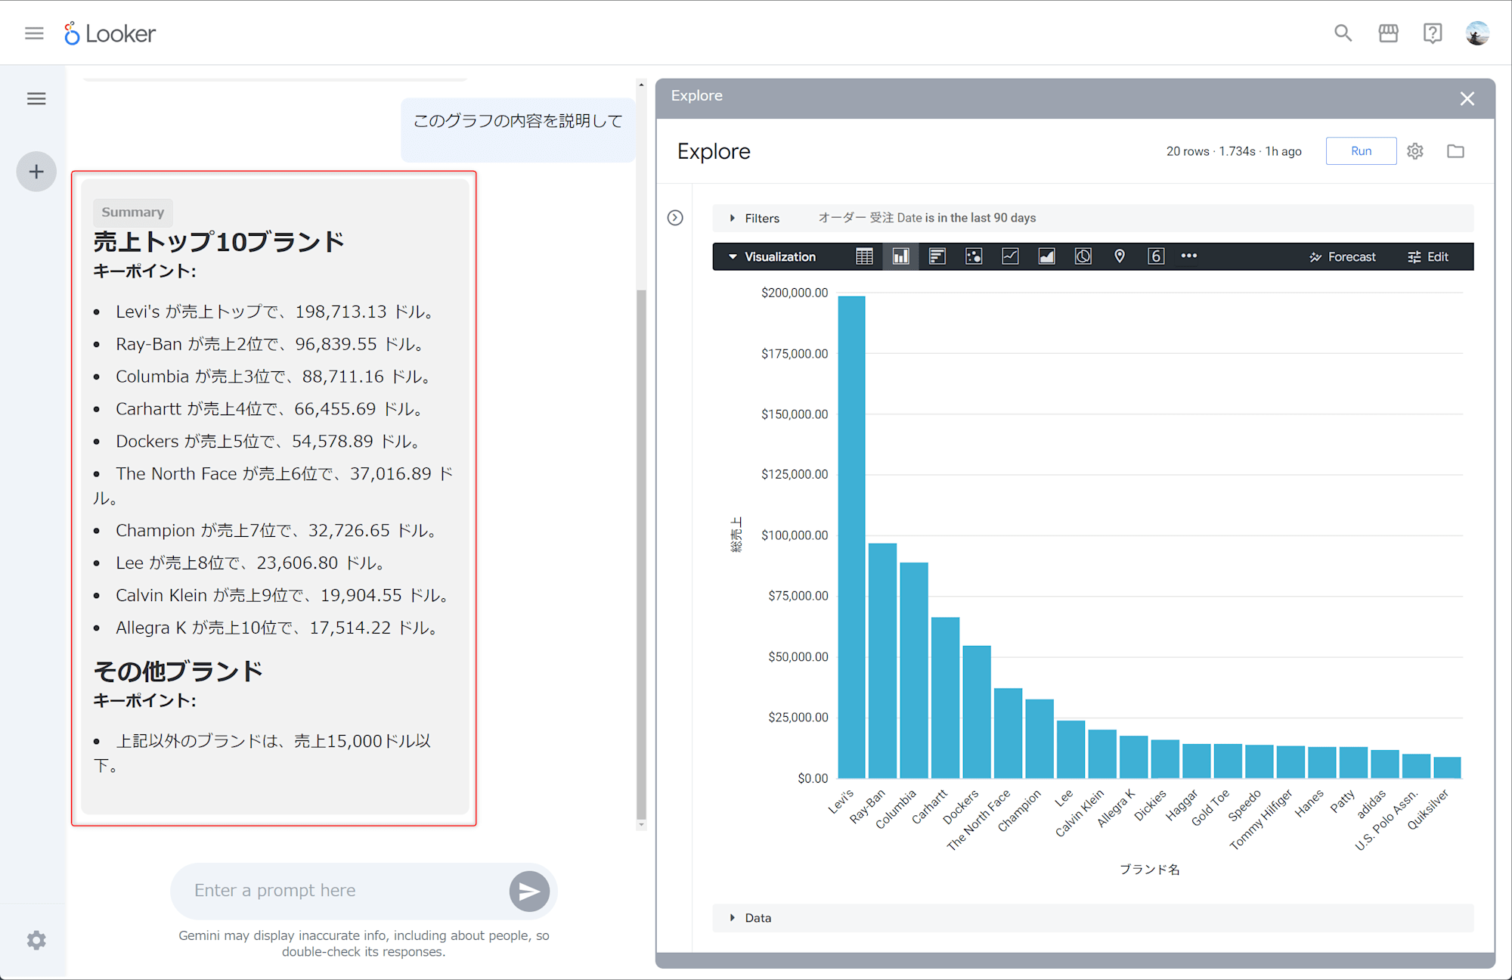Select the Line chart visualization
The height and width of the screenshot is (980, 1512).
[x=1010, y=256]
